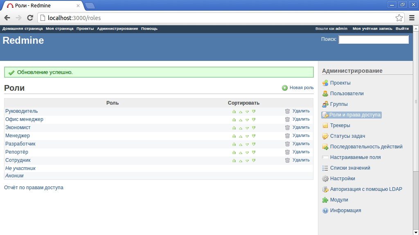The image size is (419, 235).
Task: Move Разработчик role to bottom
Action: (254, 144)
